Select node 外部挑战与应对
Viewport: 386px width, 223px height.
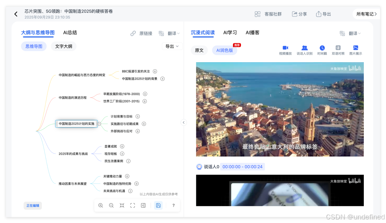[x=122, y=131]
